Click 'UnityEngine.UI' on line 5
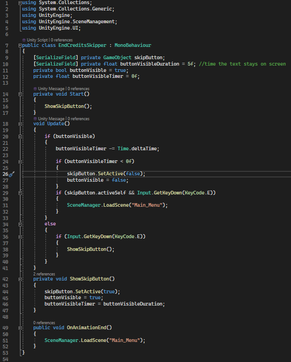The image size is (291, 362). [x=58, y=28]
